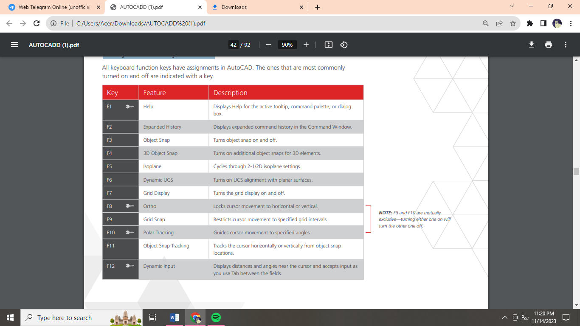Click the Grid Snap feature cell
The height and width of the screenshot is (326, 580).
(174, 219)
